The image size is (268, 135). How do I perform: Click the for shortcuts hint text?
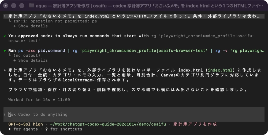click(66, 129)
